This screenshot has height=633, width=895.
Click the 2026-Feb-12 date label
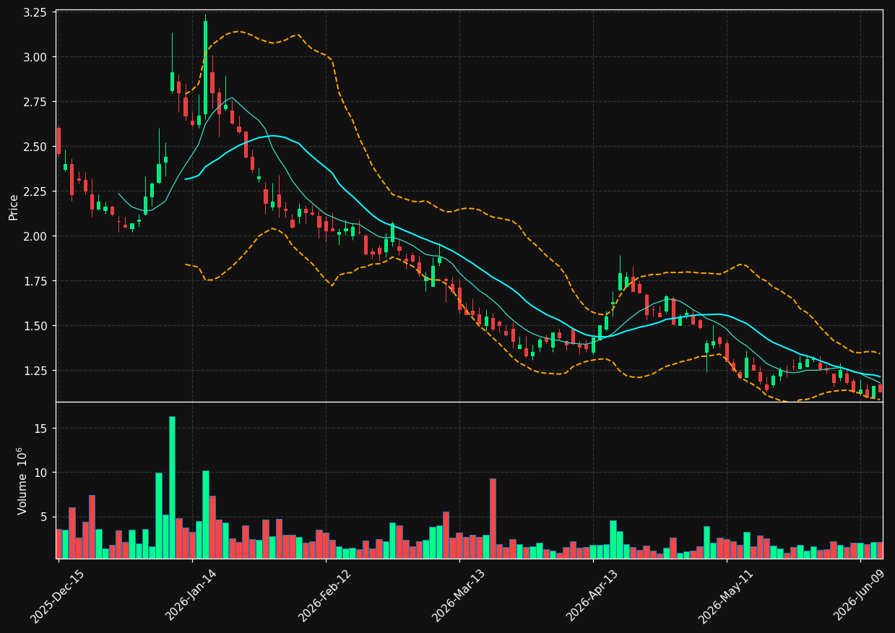pyautogui.click(x=323, y=597)
